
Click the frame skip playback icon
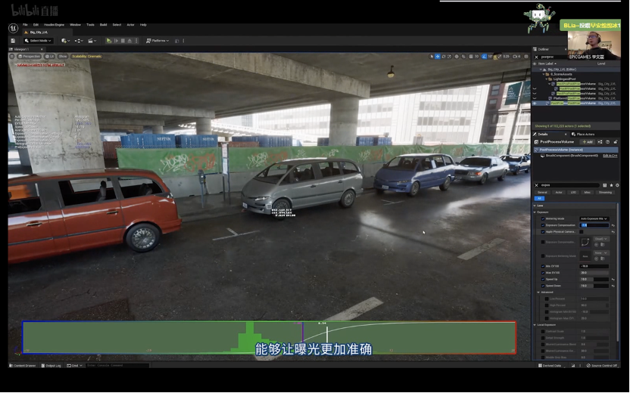tap(116, 41)
